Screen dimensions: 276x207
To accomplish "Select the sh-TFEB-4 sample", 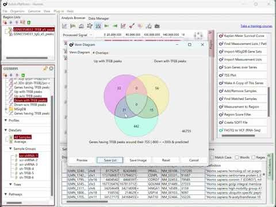I will click(x=26, y=168).
